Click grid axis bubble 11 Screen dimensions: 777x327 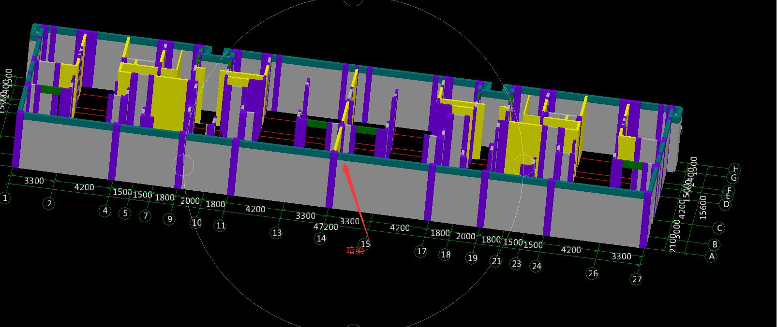pos(221,225)
